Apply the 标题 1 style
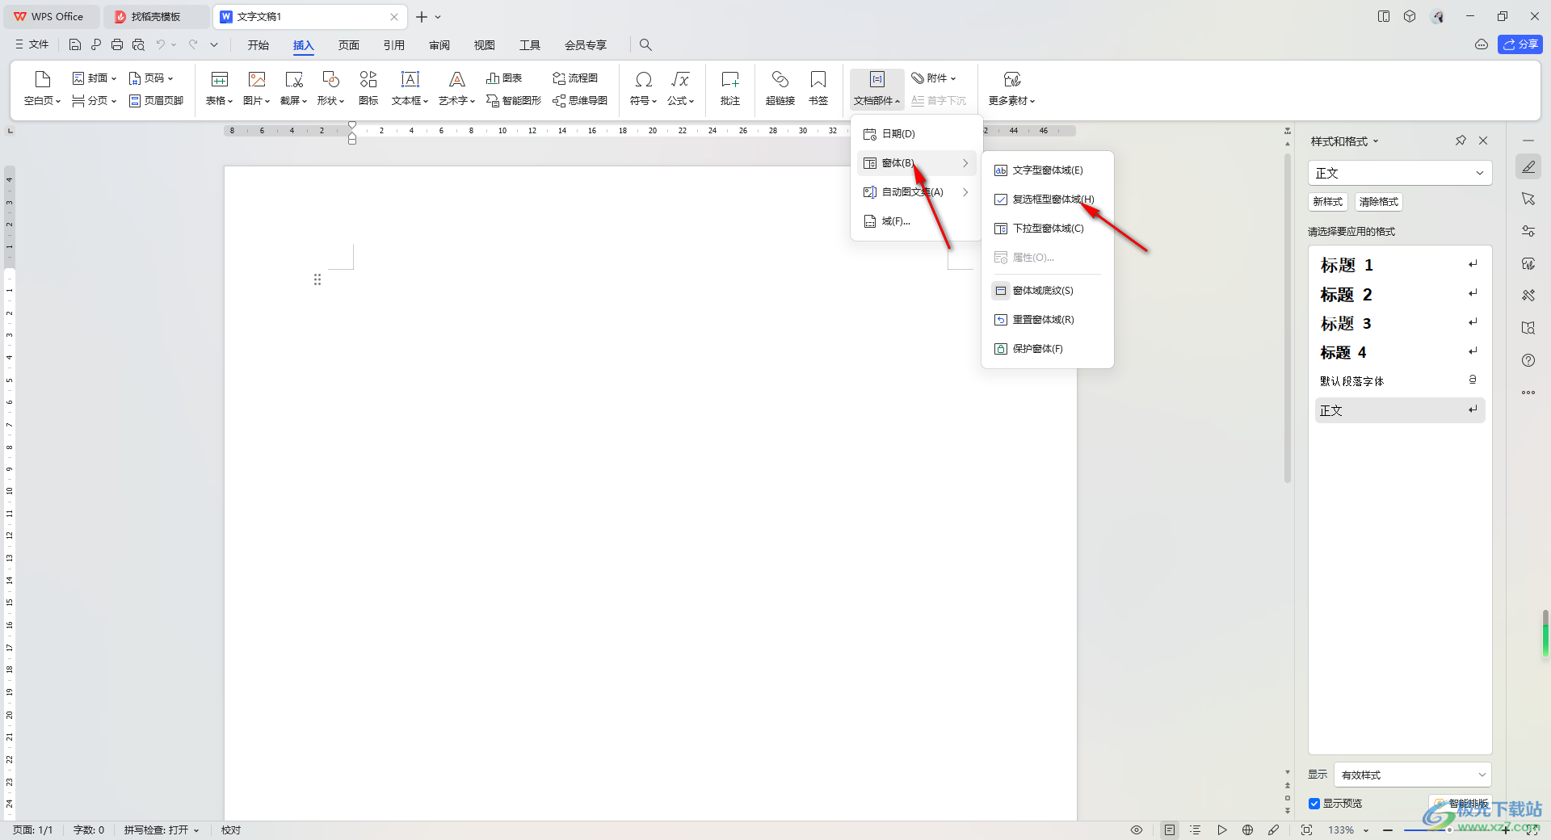This screenshot has width=1551, height=840. [x=1400, y=265]
